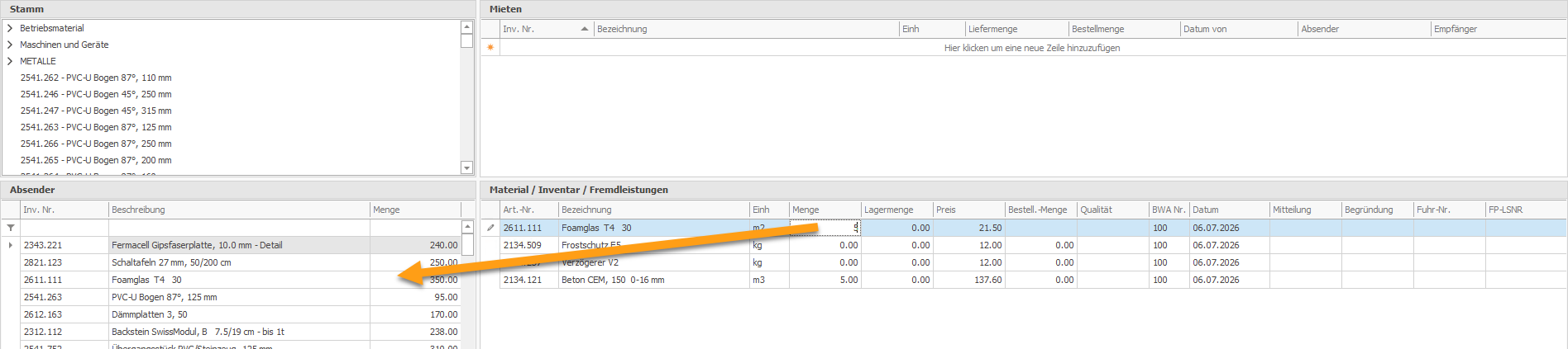This screenshot has height=349, width=1568.
Task: Click the filter funnel icon in Absender
Action: (x=11, y=228)
